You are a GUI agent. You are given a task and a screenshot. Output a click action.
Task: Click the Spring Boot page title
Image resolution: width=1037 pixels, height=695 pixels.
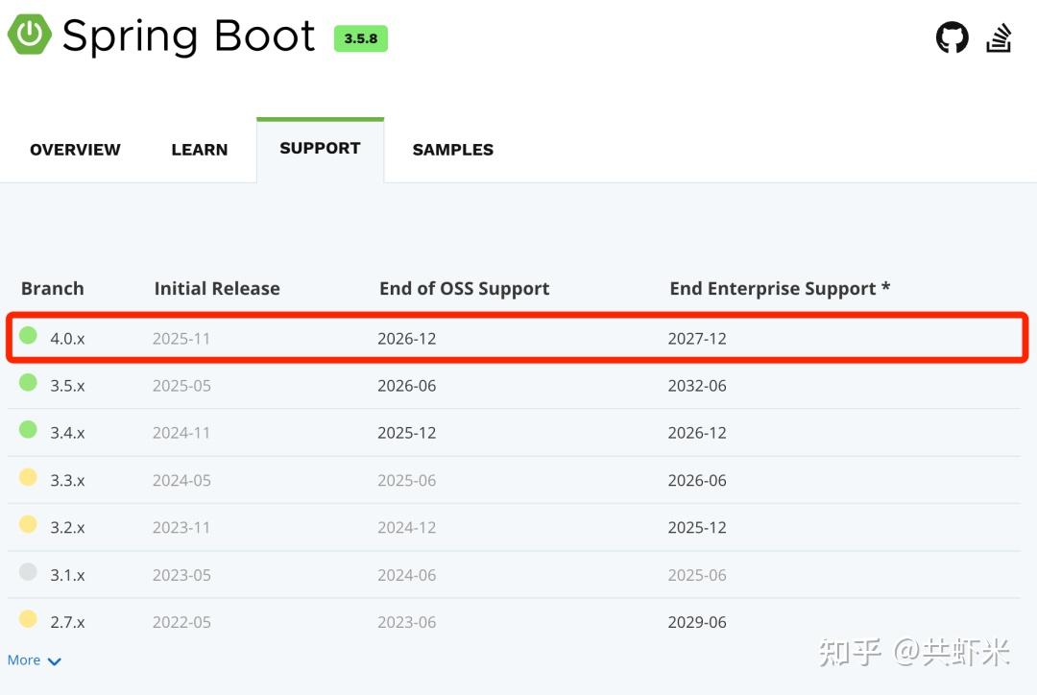[188, 36]
